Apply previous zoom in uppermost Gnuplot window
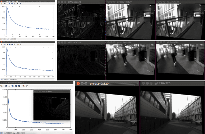The height and width of the screenshot is (134, 205). coord(10,4)
